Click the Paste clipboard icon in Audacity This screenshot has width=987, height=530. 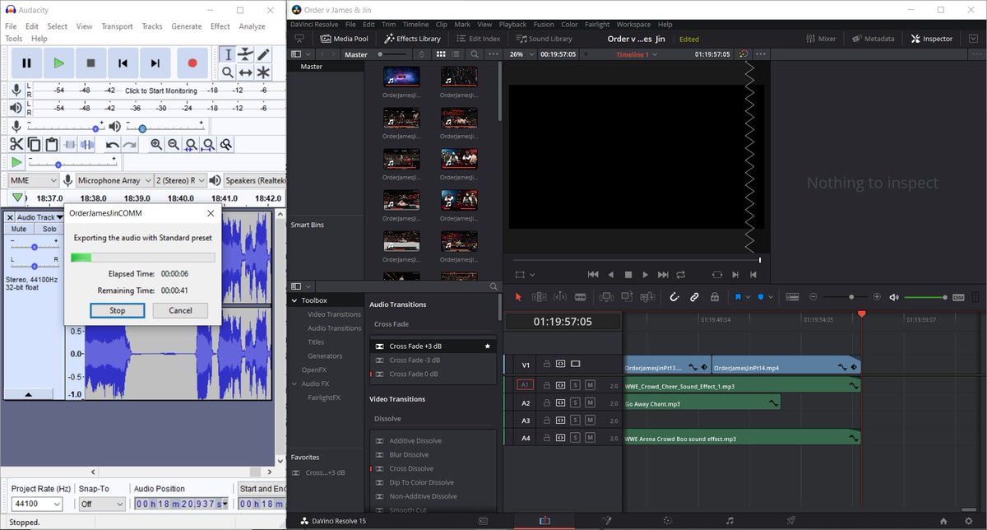pyautogui.click(x=52, y=145)
